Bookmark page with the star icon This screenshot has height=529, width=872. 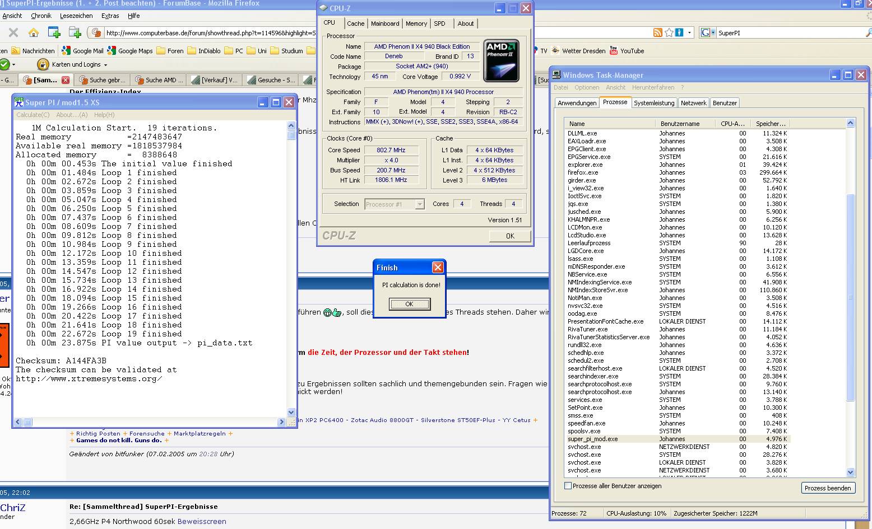tap(669, 32)
